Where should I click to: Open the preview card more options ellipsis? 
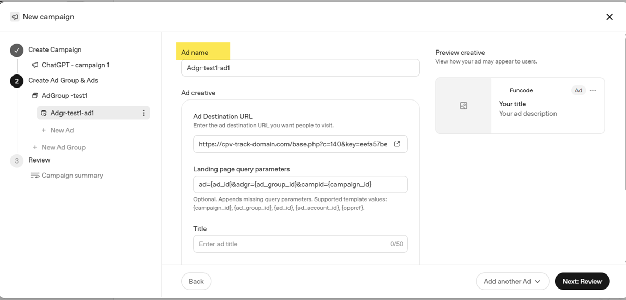coord(593,90)
